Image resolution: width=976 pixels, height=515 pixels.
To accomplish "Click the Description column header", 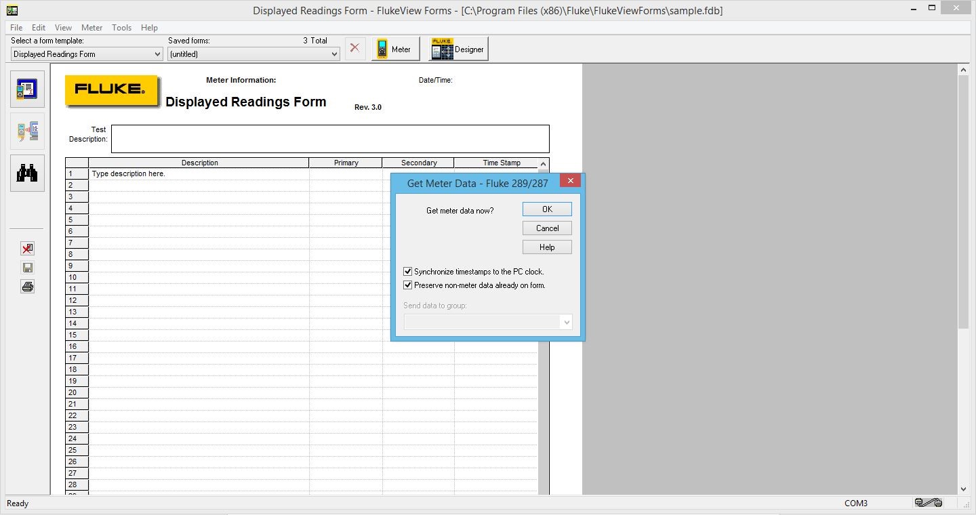I will pyautogui.click(x=199, y=163).
